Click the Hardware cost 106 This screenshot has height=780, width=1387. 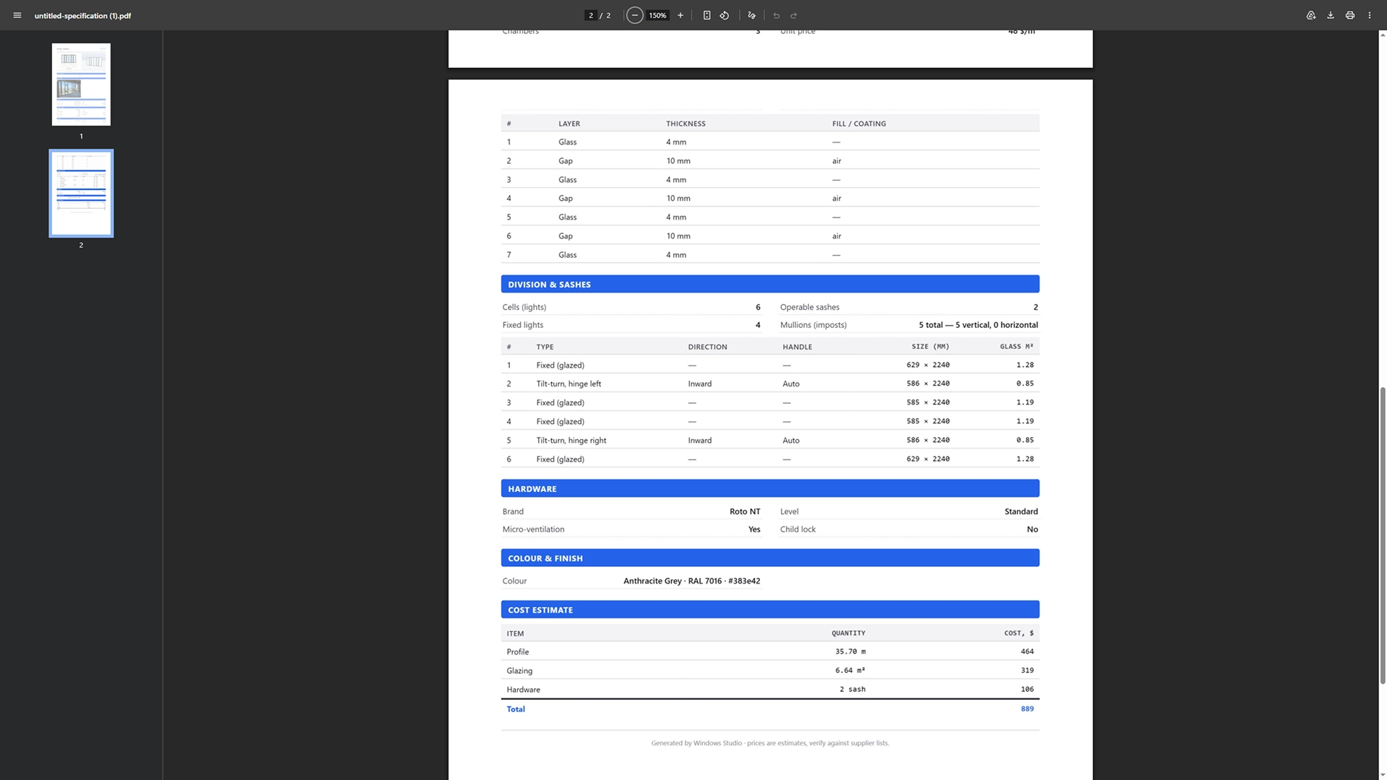coord(1027,689)
